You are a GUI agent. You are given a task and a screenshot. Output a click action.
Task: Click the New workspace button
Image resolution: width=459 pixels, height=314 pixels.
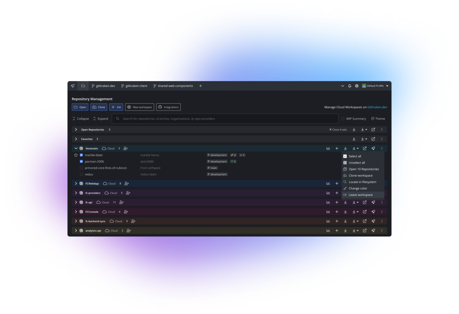(140, 107)
